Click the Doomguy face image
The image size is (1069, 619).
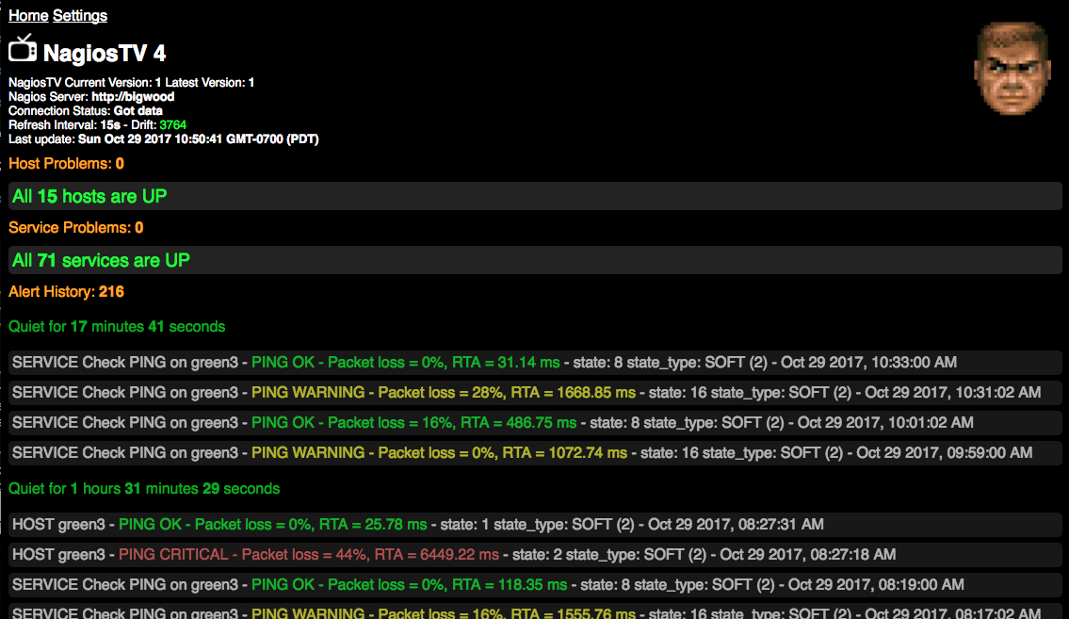point(1012,68)
